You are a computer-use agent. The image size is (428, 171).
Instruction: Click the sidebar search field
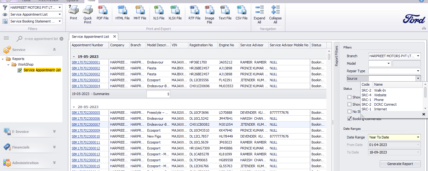click(x=41, y=39)
